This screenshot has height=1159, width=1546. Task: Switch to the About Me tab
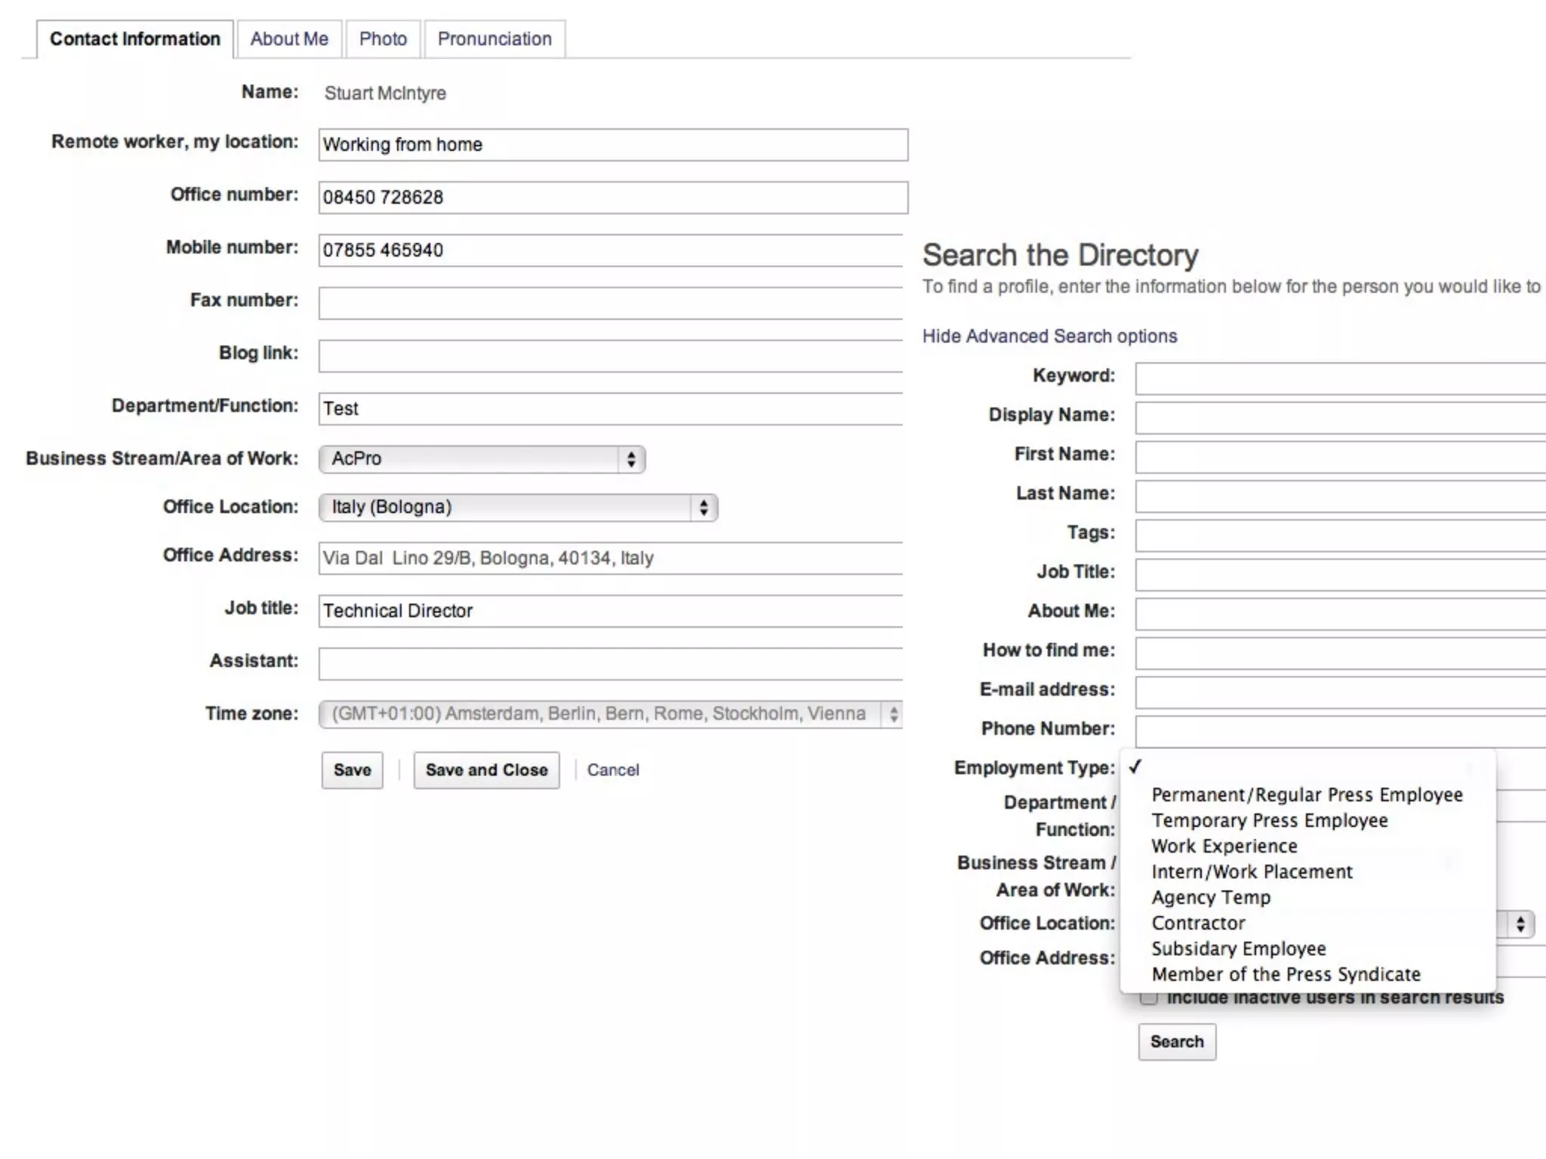289,39
